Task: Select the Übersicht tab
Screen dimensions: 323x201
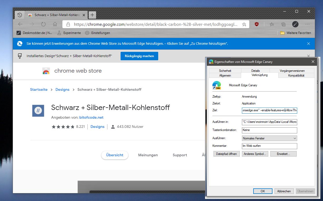Action: pos(115,155)
